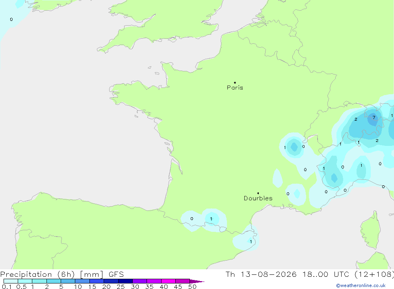Click the legend value '20'

pyautogui.click(x=106, y=287)
